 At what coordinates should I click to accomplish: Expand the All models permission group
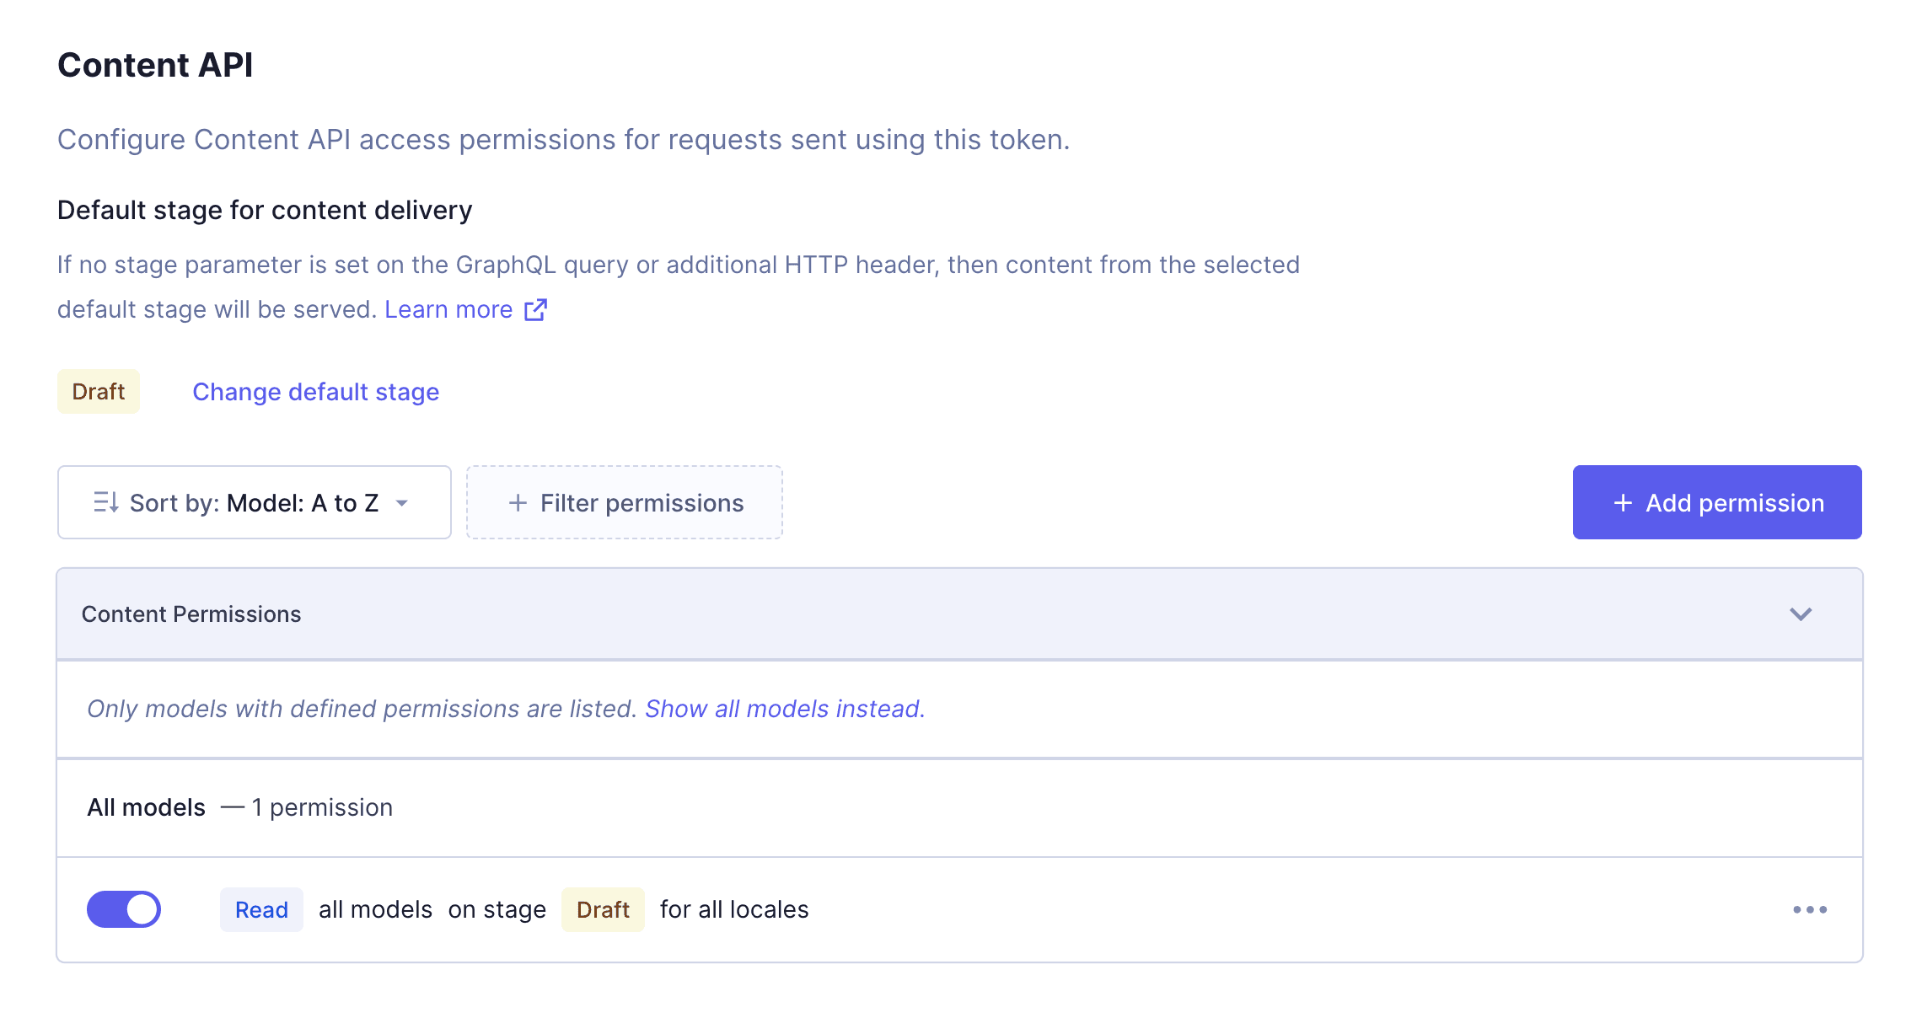pyautogui.click(x=239, y=807)
